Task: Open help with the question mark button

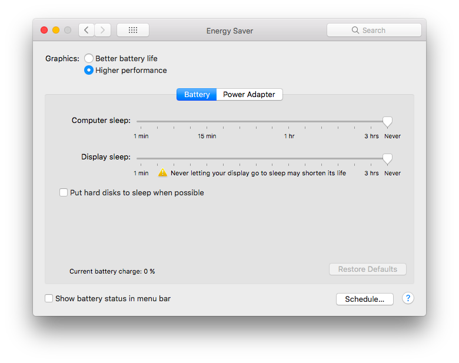Action: 408,298
